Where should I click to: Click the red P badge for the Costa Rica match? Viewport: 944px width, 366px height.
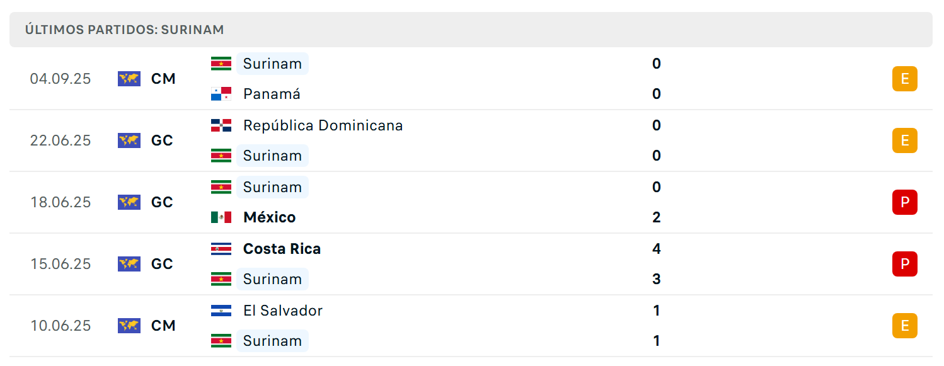(x=905, y=264)
